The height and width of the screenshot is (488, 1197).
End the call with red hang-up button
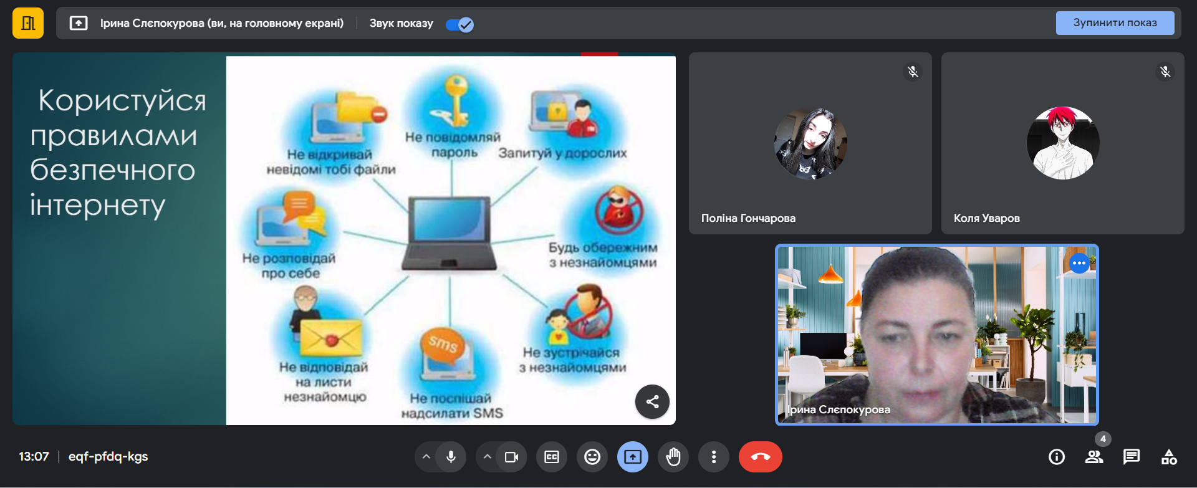pos(760,457)
